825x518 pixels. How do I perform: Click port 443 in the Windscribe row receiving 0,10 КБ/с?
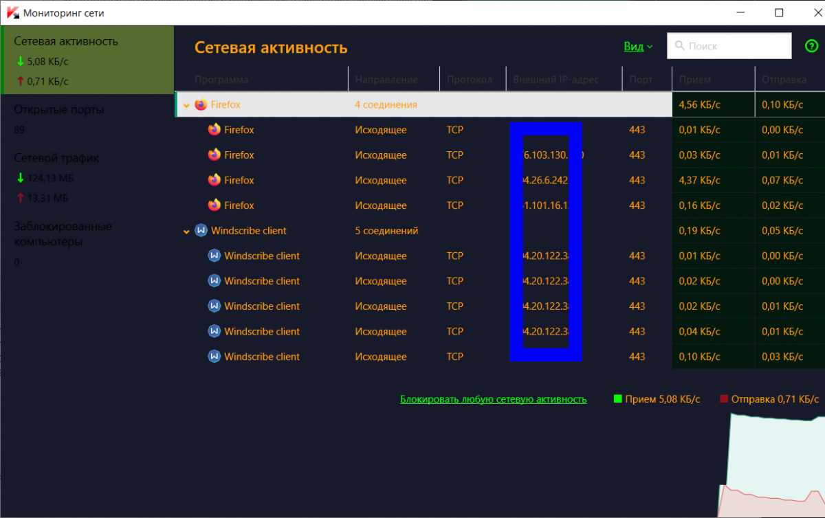tap(637, 357)
